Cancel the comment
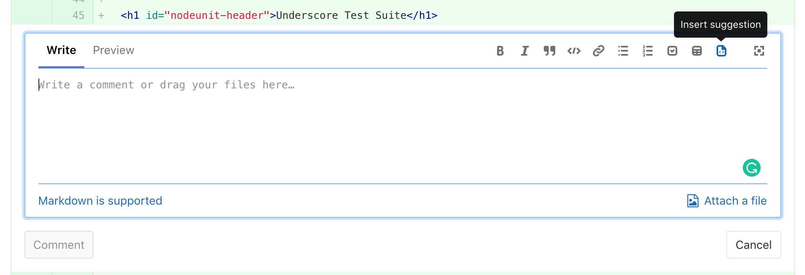 [753, 245]
